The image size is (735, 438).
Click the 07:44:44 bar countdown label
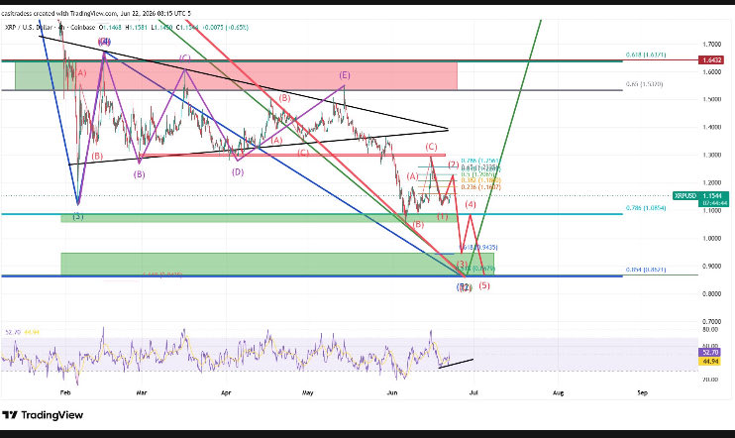[713, 203]
